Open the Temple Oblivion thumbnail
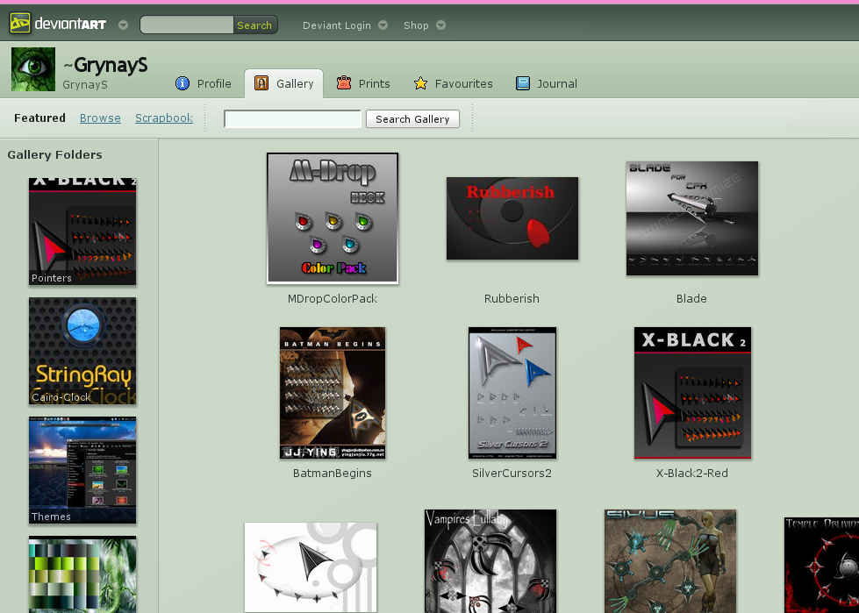 (x=822, y=566)
